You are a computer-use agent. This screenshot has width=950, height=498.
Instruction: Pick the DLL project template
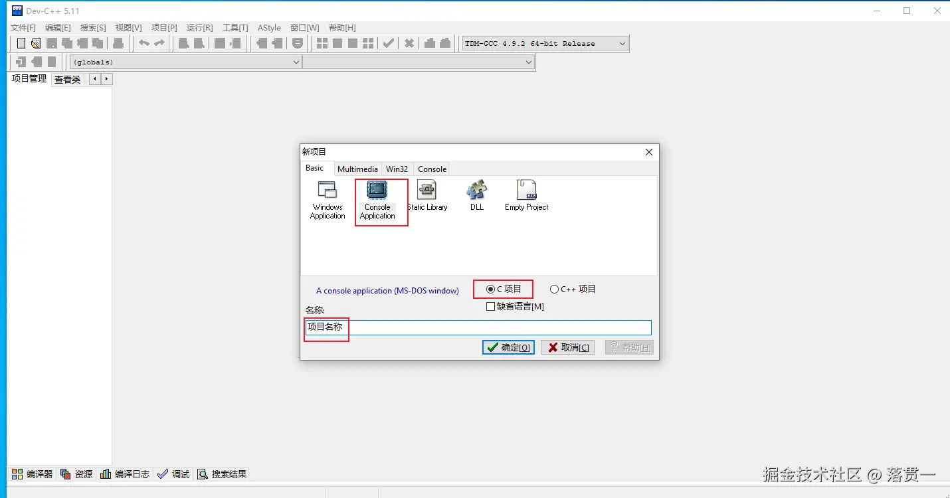(x=477, y=196)
